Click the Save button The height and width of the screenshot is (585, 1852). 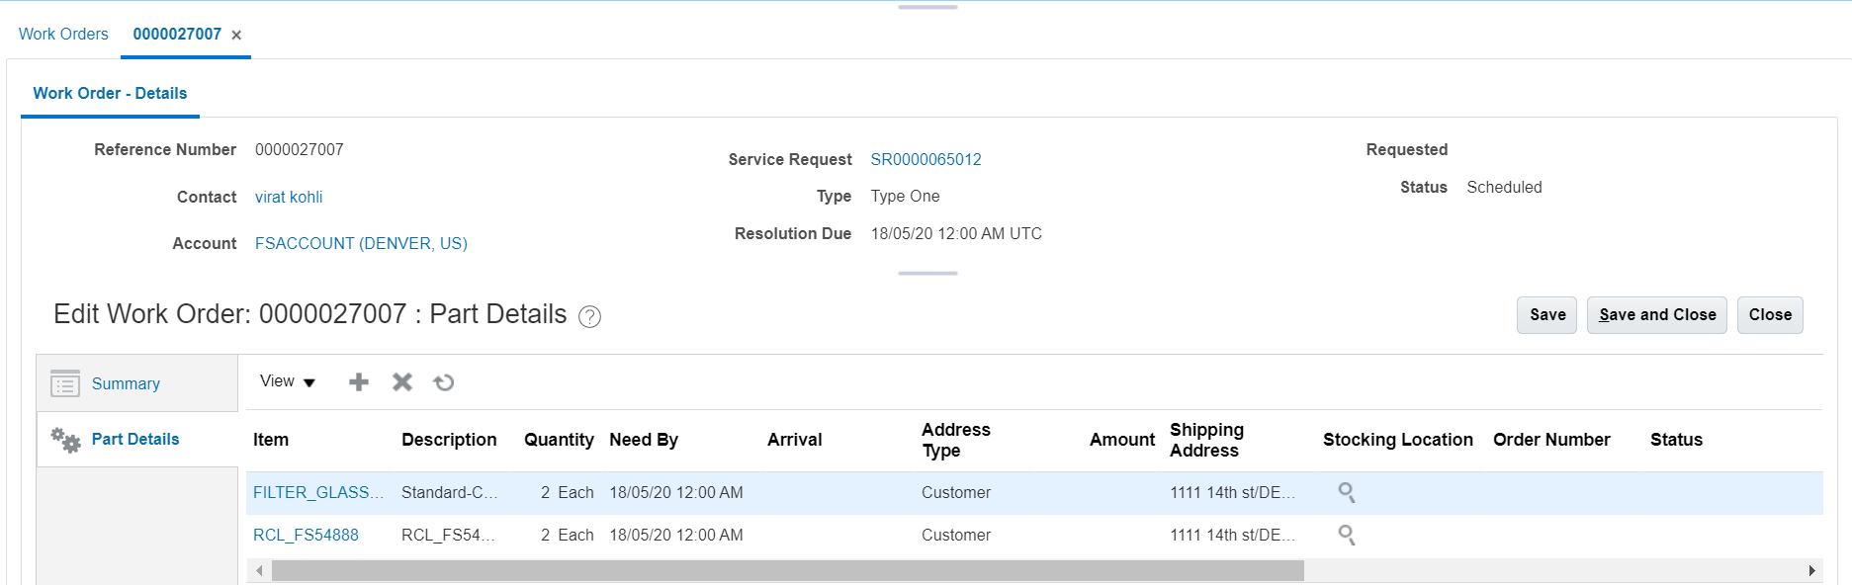tap(1546, 315)
